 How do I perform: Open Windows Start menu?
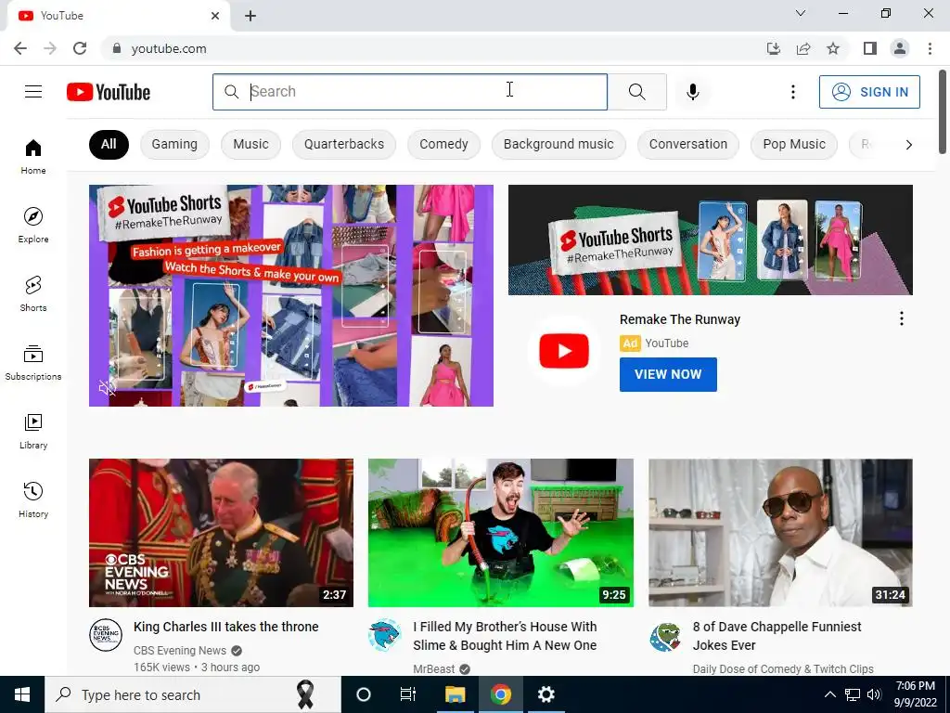pos(22,694)
